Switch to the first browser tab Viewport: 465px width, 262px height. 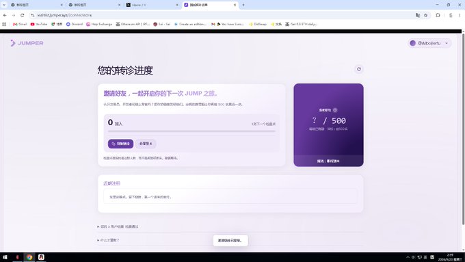[36, 5]
